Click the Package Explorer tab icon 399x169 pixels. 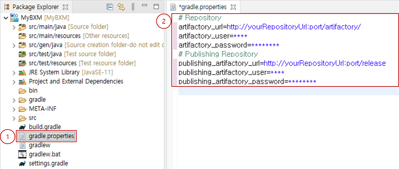(x=7, y=7)
